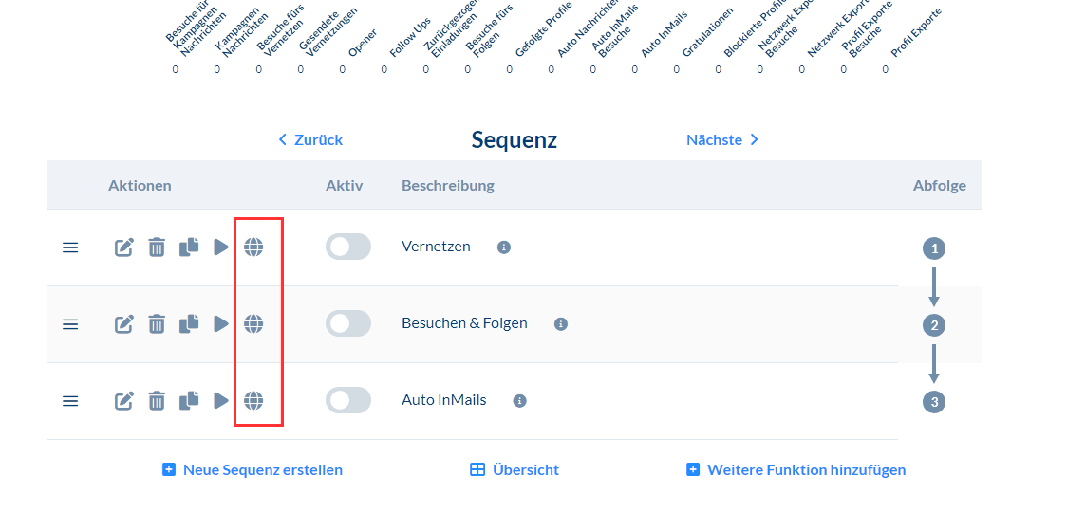Click drag handle of Auto InMails row

70,401
